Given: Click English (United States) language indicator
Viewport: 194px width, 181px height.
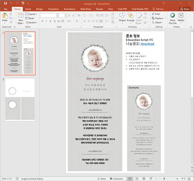Looking at the screenshot, I should tap(32, 179).
